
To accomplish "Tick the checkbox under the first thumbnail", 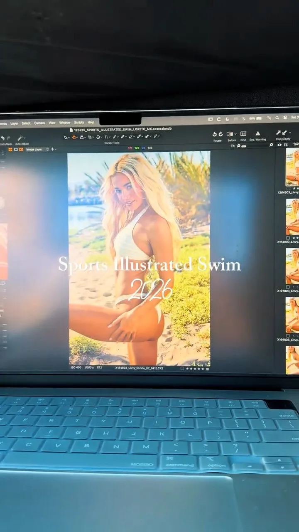I will [288, 188].
